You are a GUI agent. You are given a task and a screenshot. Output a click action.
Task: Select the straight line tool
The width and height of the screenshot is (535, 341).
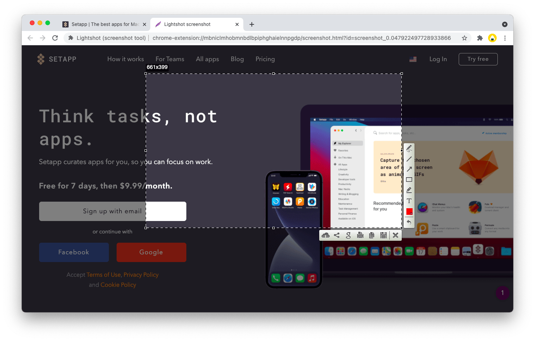click(409, 159)
